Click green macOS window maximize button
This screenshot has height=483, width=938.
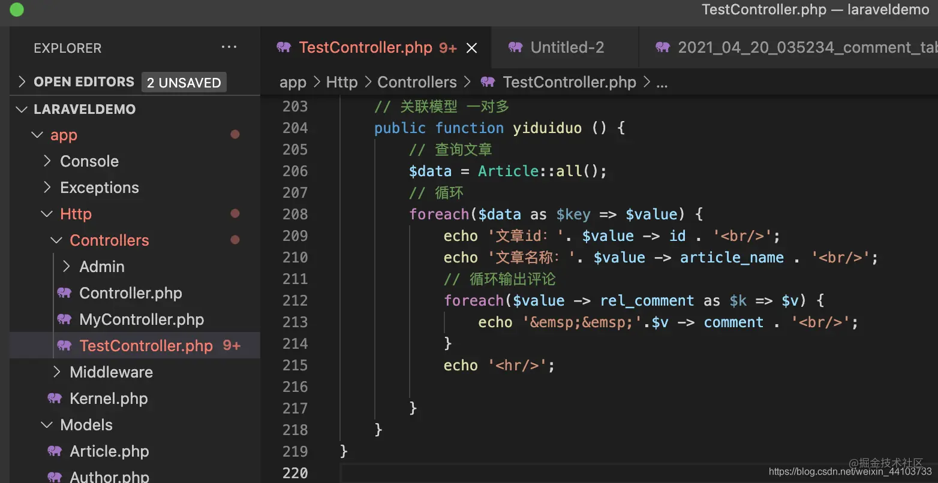pyautogui.click(x=17, y=10)
